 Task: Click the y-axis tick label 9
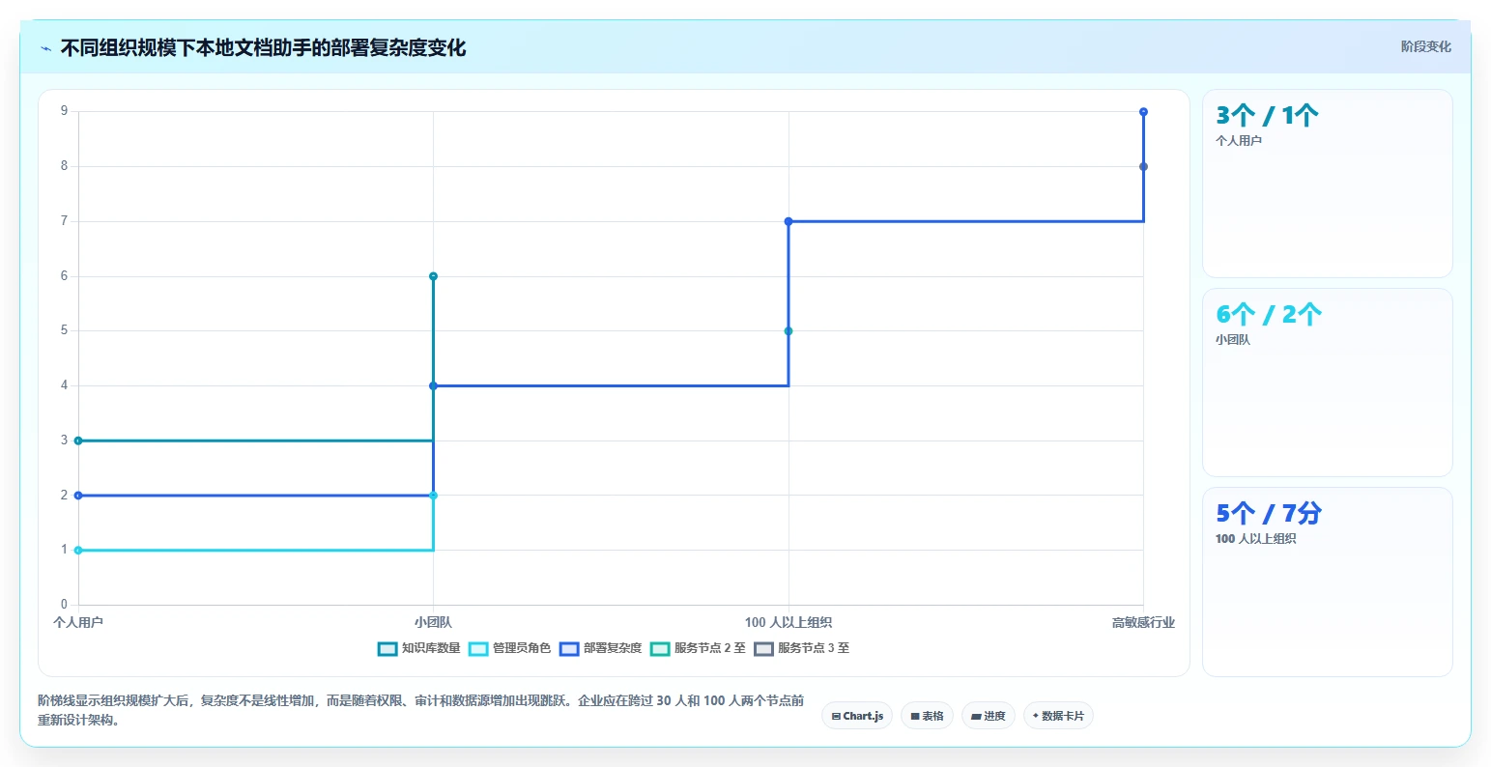[65, 111]
